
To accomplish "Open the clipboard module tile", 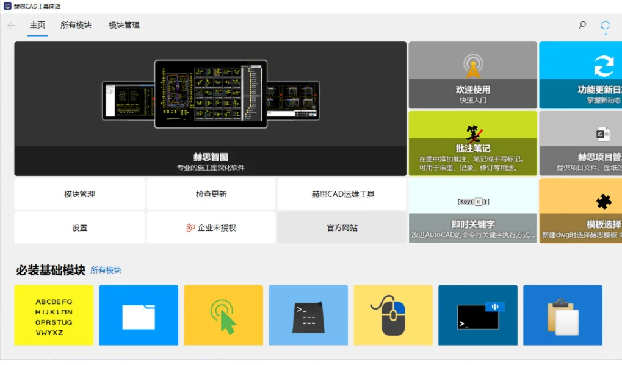I will 562,315.
